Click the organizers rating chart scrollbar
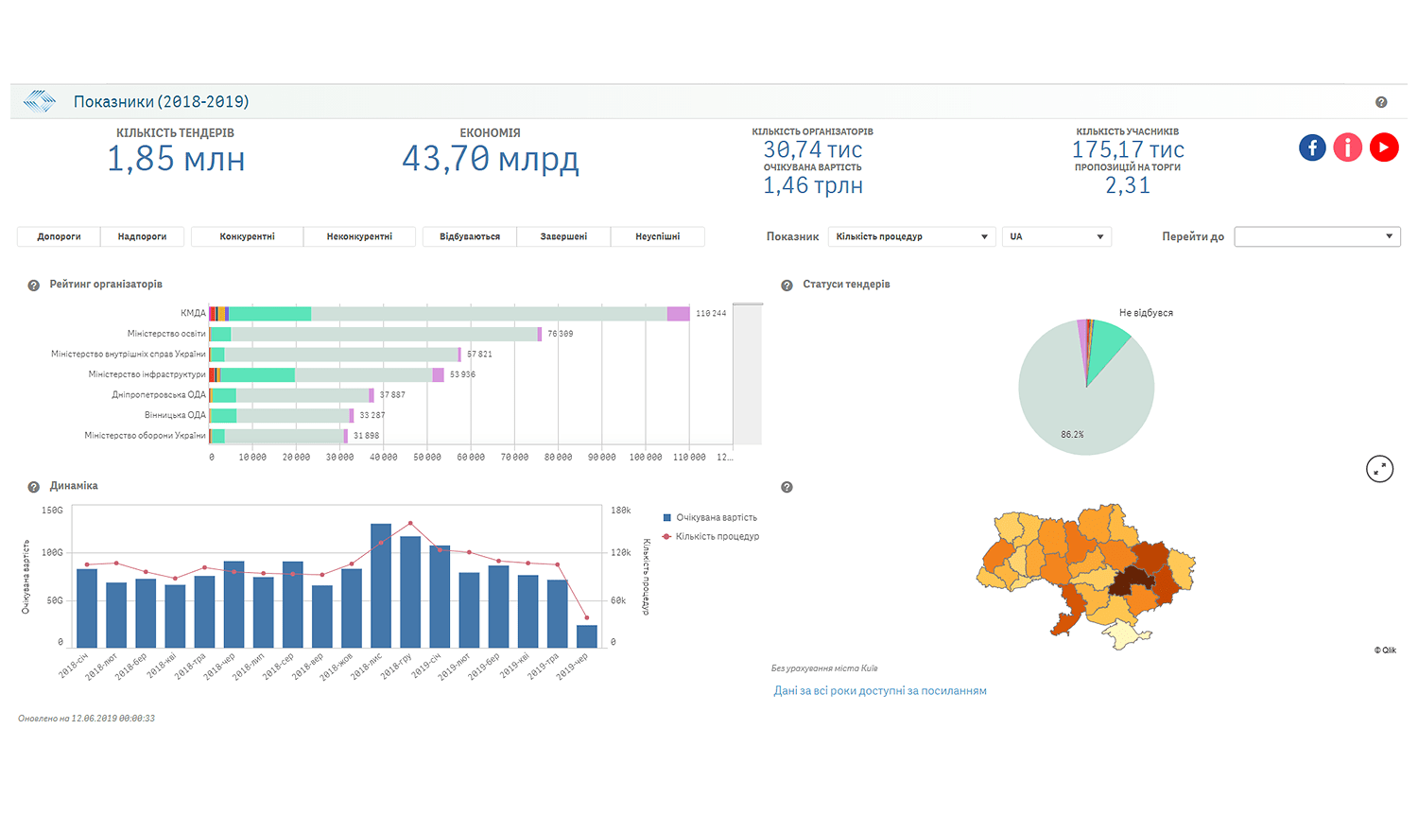Screen dimensions: 1418x815 [x=747, y=373]
